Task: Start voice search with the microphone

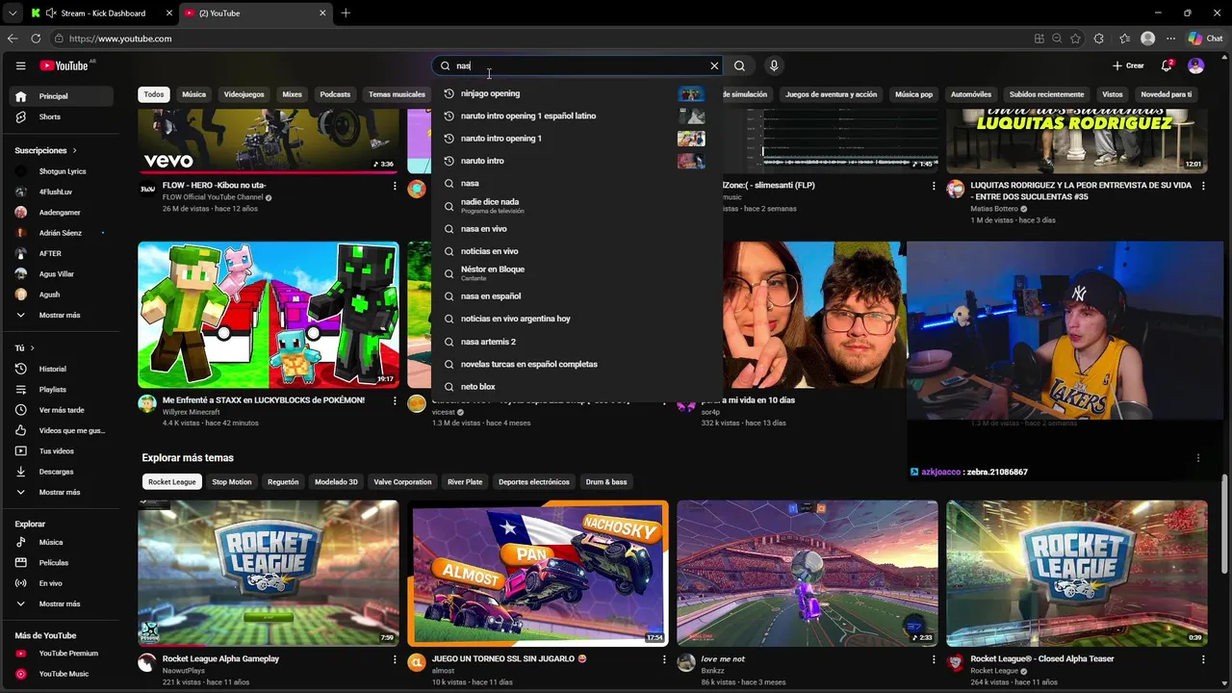Action: point(774,65)
